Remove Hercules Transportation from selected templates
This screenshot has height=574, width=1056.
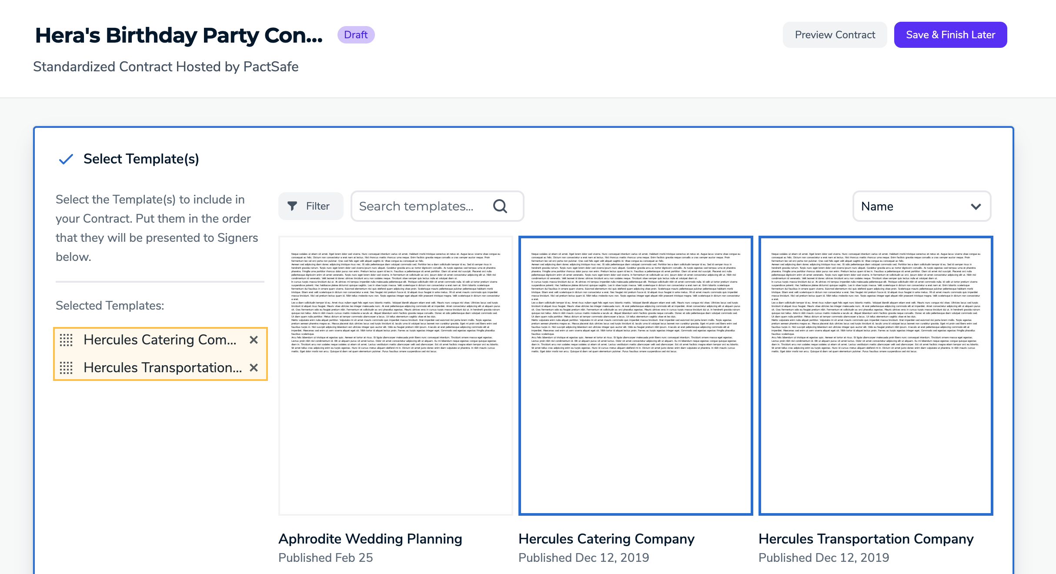(254, 367)
